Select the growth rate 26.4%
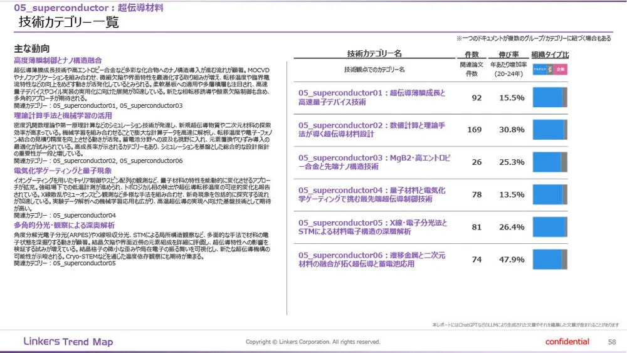Screen dimensions: 627x353 click(x=512, y=227)
